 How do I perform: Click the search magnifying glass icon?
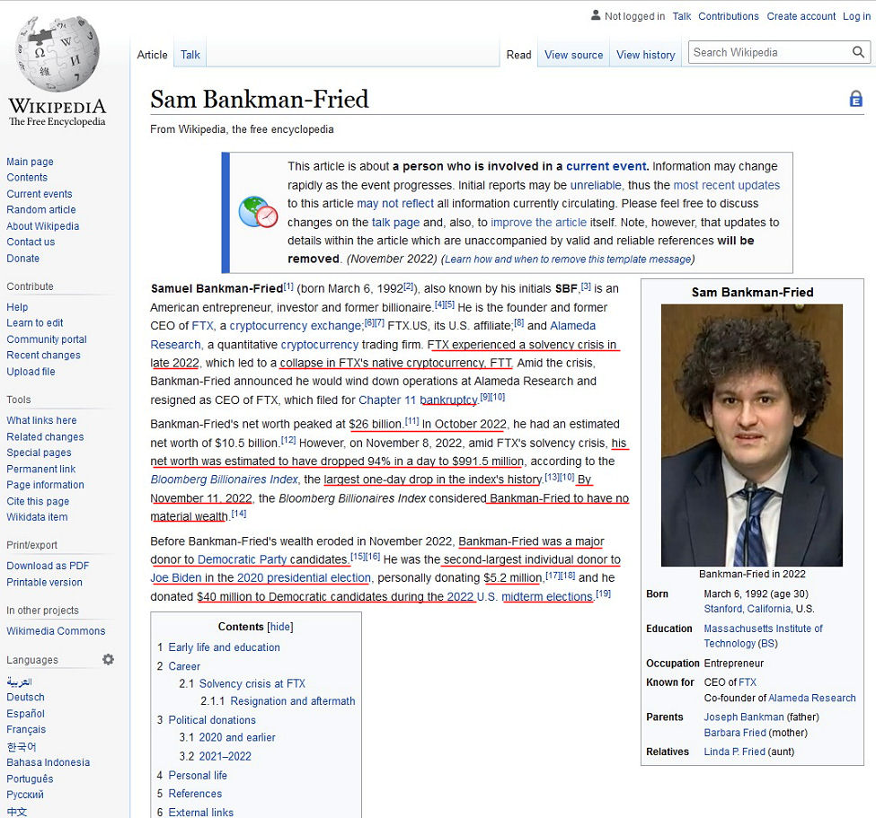coord(858,52)
